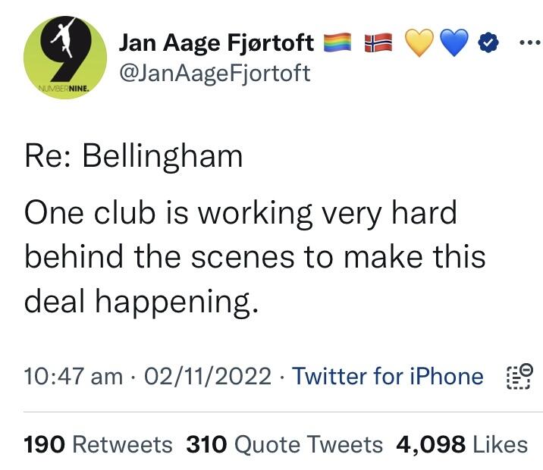Click the @JanAageFjortoft handle
Image resolution: width=543 pixels, height=470 pixels.
click(x=215, y=74)
